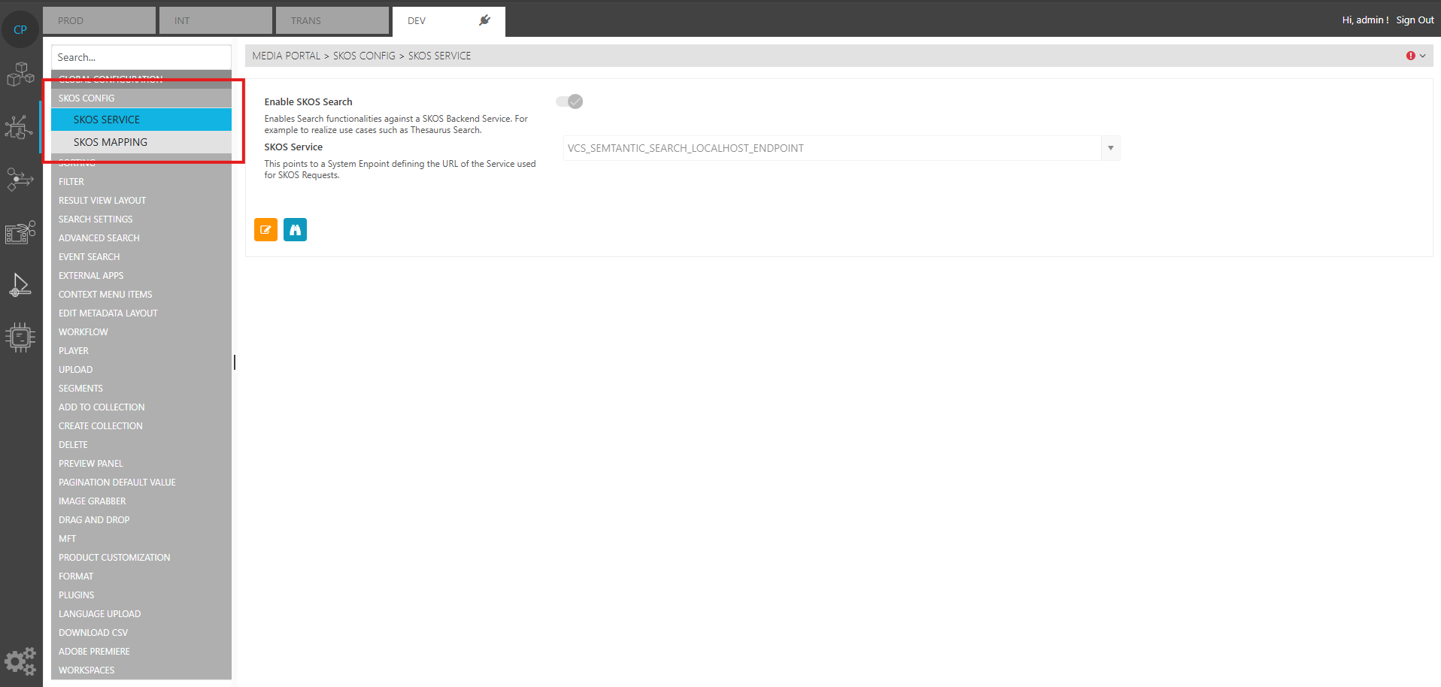Click the plug icon on DEV tab

coord(485,20)
